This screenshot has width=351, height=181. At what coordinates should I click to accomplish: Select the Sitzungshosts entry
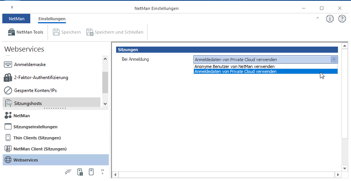(51, 102)
